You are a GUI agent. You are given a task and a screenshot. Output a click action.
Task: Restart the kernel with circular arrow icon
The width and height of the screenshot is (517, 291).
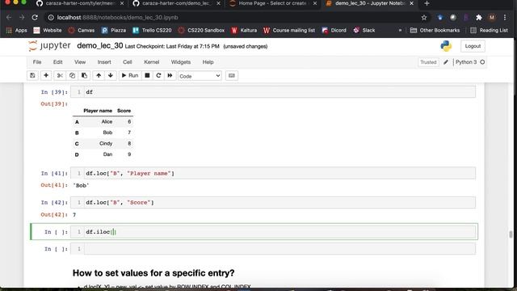point(158,75)
